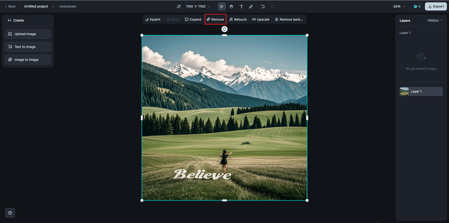Select Layer 1 in the layers list
449x223 pixels.
click(x=421, y=92)
